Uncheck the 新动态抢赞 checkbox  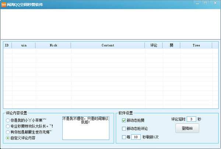click(124, 120)
